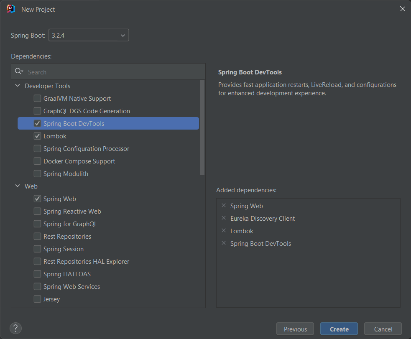
Task: Check Spring Reactive Web
Action: click(x=38, y=212)
